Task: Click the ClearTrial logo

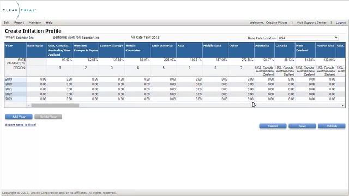Action: click(19, 10)
